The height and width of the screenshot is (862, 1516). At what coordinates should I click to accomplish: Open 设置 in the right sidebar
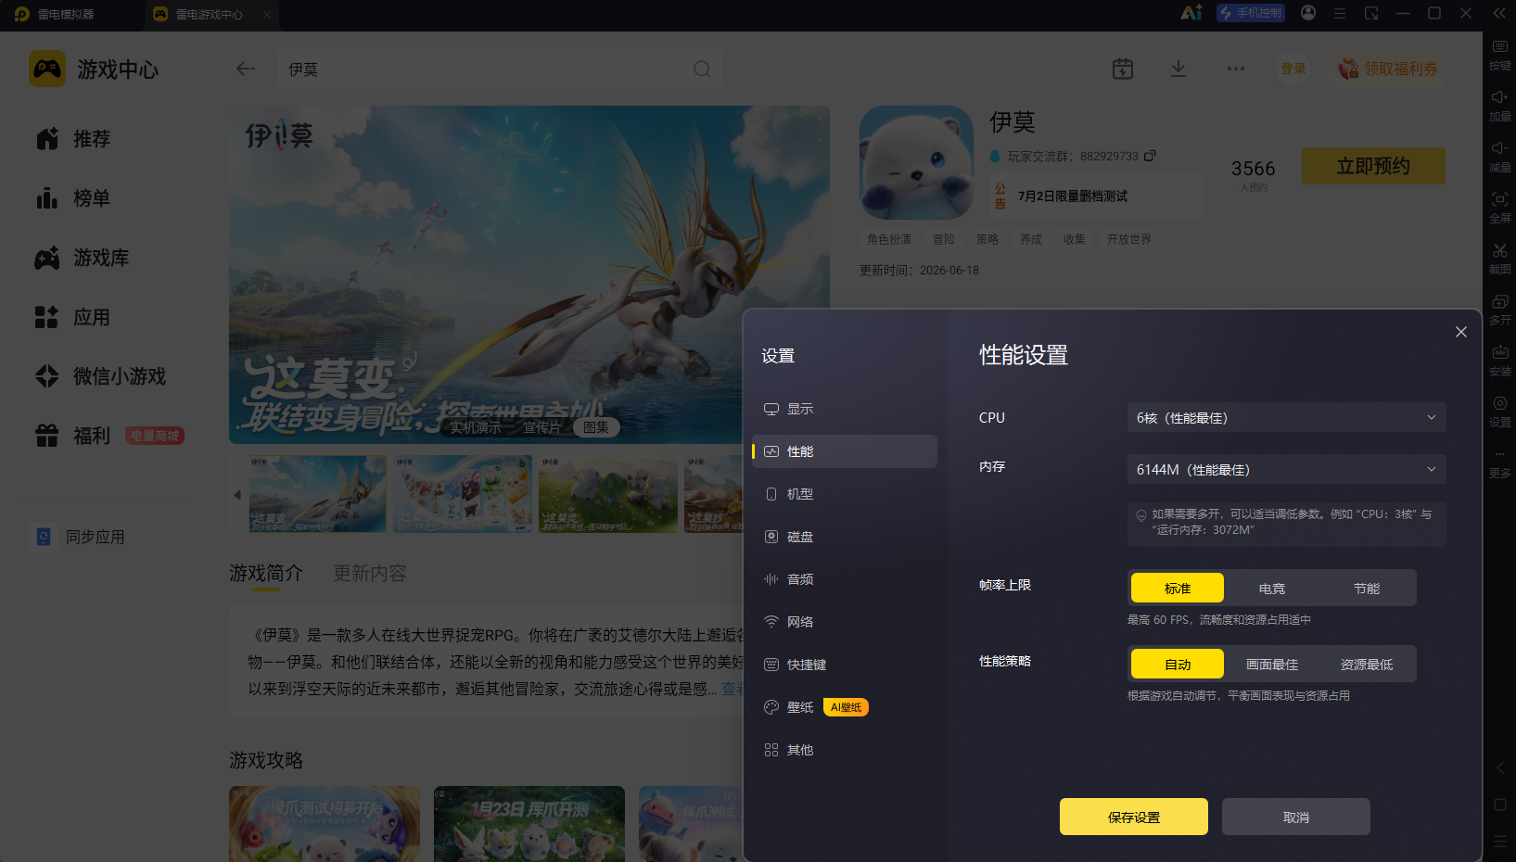point(1499,412)
